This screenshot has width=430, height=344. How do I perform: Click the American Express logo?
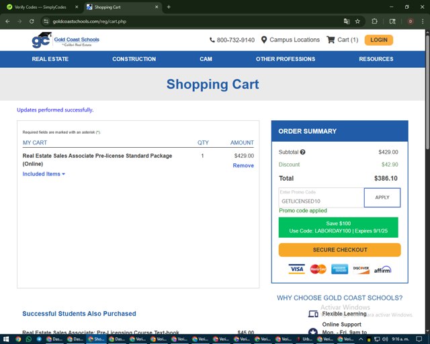tap(339, 269)
